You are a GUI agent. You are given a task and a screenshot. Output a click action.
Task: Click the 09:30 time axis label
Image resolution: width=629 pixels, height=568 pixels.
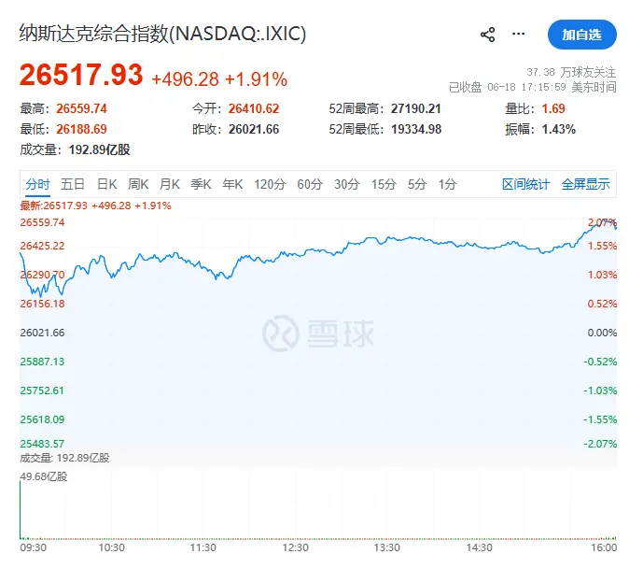pyautogui.click(x=34, y=547)
